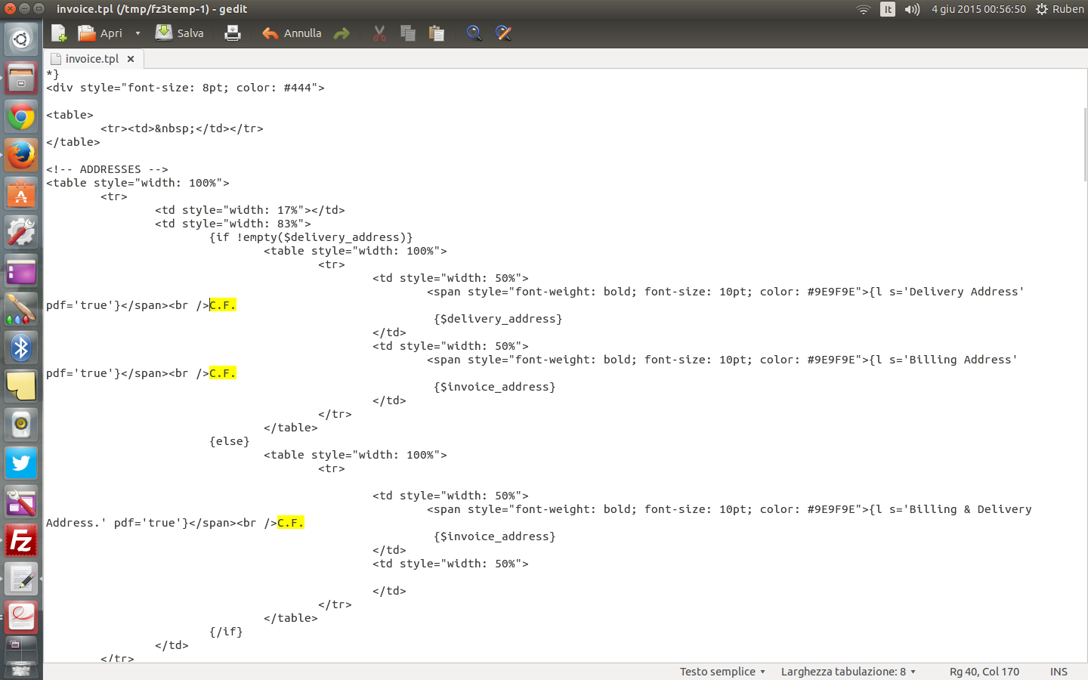
Task: Click the <td style="width: 17%"></td> line
Action: coord(250,210)
